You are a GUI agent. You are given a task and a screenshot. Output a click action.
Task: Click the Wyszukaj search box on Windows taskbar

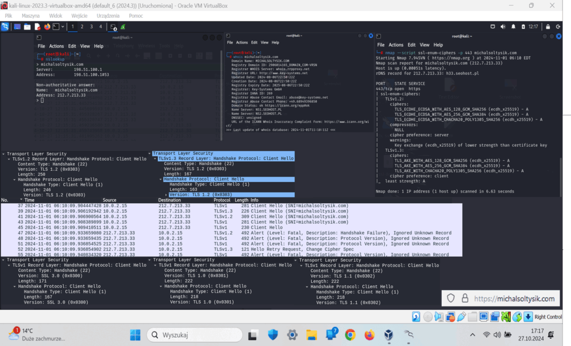[x=195, y=335]
